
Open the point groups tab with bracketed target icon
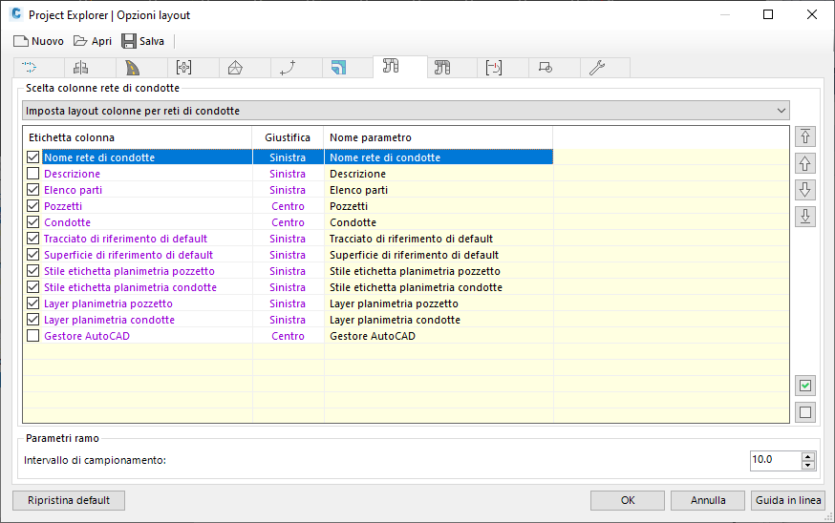tap(183, 68)
